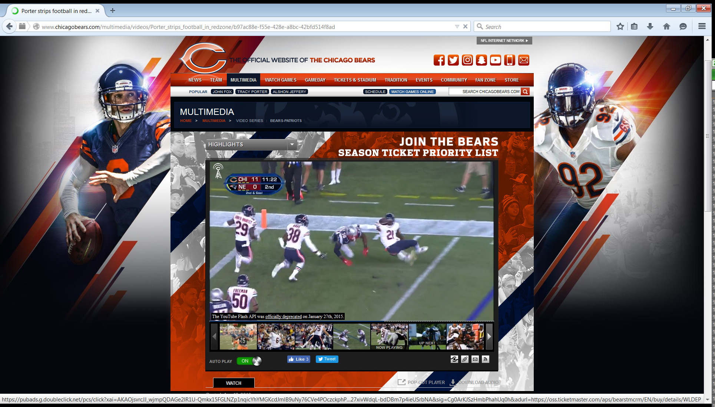Click the site search magnifier button
715x407 pixels.
point(525,92)
